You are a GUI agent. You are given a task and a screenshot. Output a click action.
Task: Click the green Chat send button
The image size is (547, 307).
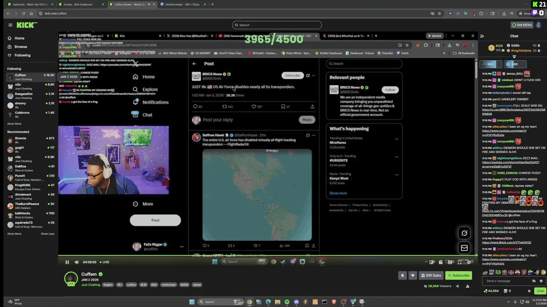pos(540,291)
